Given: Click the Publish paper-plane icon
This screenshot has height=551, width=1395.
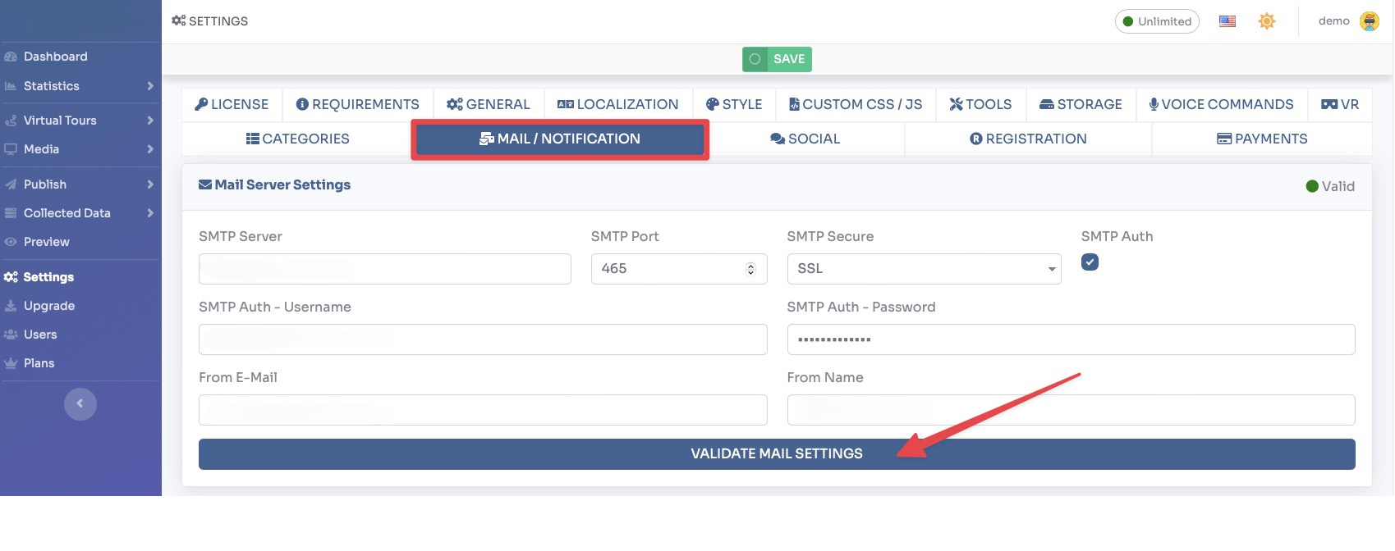Looking at the screenshot, I should (11, 184).
